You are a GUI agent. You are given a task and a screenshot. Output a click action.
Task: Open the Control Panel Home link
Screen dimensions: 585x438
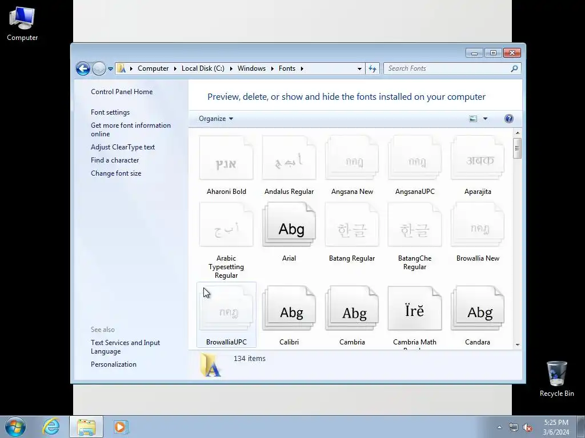point(122,92)
